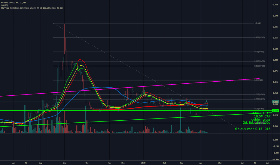Click the Sep label on time axis
This screenshot has width=280, height=165.
click(65, 163)
